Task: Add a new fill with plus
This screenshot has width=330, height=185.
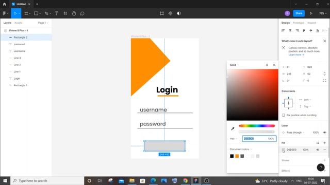Action: point(324,143)
